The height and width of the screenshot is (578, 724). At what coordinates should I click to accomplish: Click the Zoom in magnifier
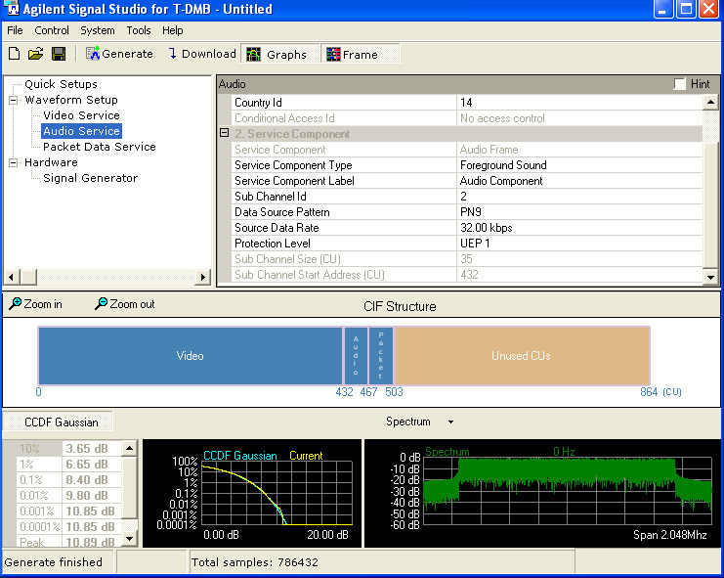coord(35,304)
